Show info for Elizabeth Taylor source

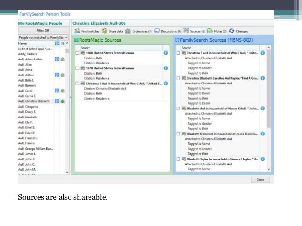(x=263, y=159)
